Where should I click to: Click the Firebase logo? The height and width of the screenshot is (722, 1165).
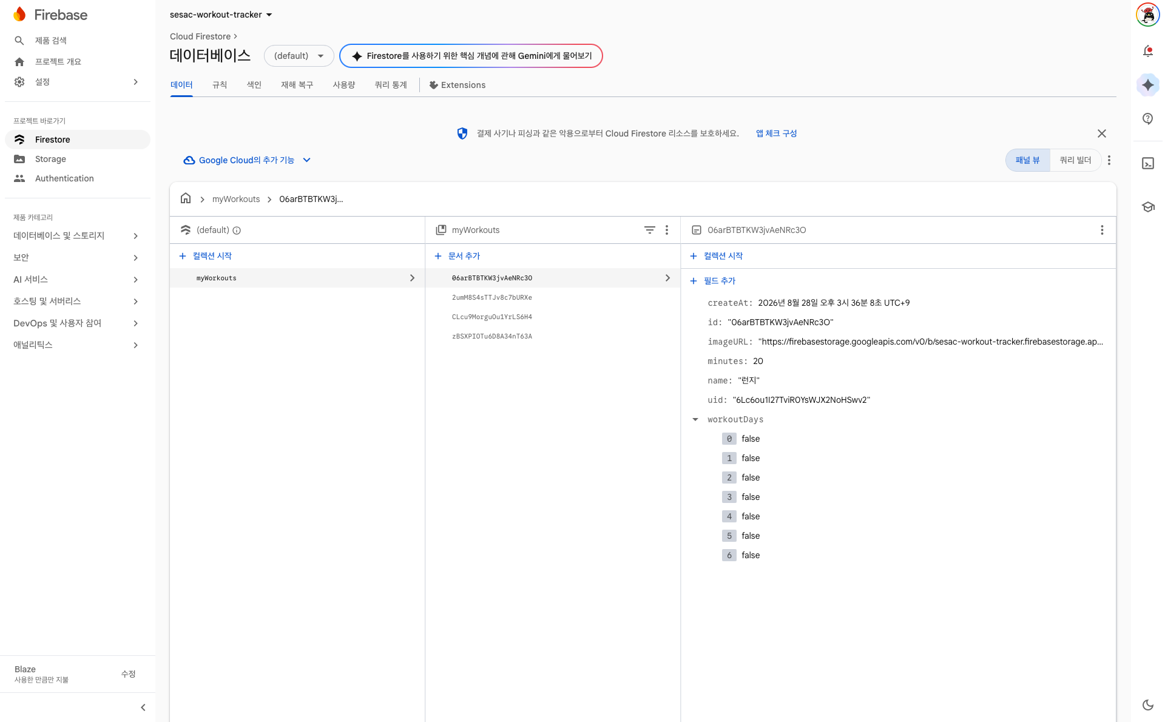[50, 15]
